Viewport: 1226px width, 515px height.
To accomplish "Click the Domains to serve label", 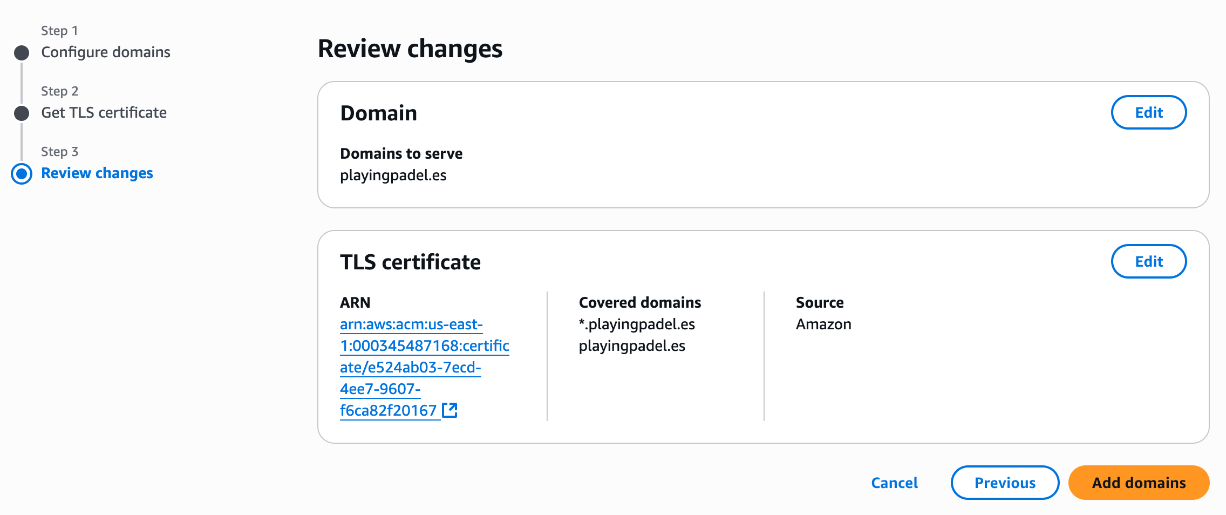I will point(401,154).
